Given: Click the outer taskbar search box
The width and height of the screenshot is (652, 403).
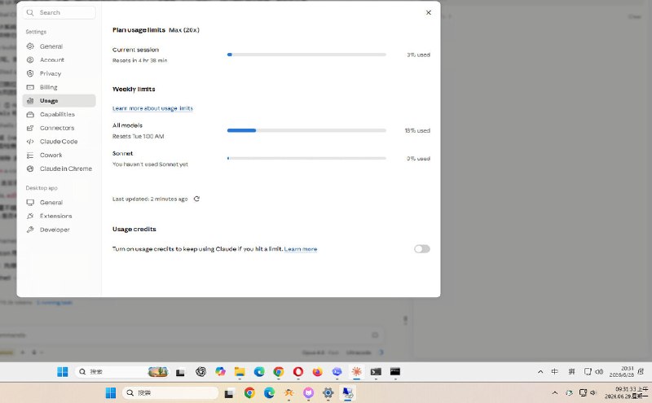Looking at the screenshot, I should point(170,392).
